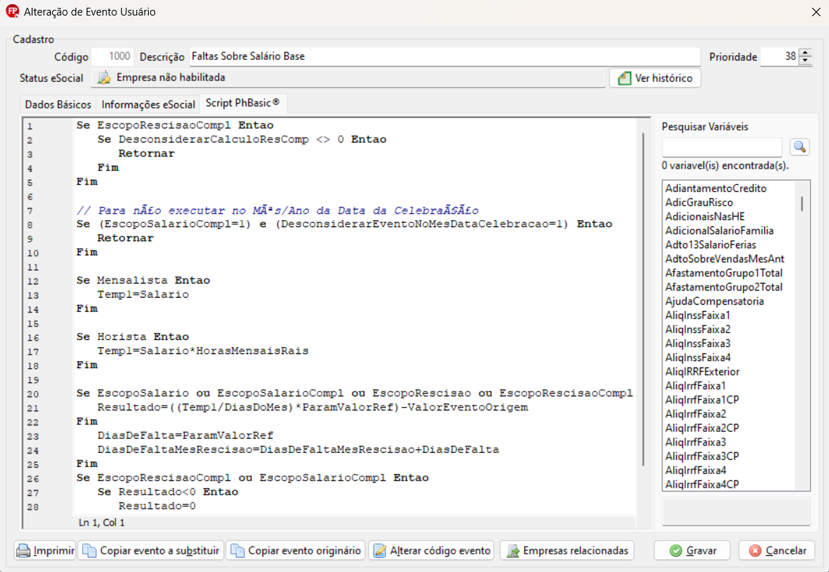This screenshot has width=829, height=572.
Task: Click the Prioridade value field
Action: [x=780, y=56]
